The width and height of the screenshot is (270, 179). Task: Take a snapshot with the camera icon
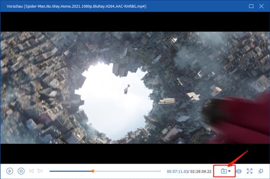[x=224, y=171]
